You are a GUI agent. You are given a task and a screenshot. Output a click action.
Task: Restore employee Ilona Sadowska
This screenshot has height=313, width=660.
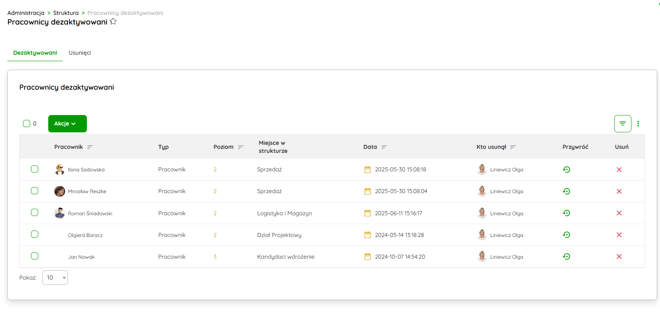pos(566,170)
